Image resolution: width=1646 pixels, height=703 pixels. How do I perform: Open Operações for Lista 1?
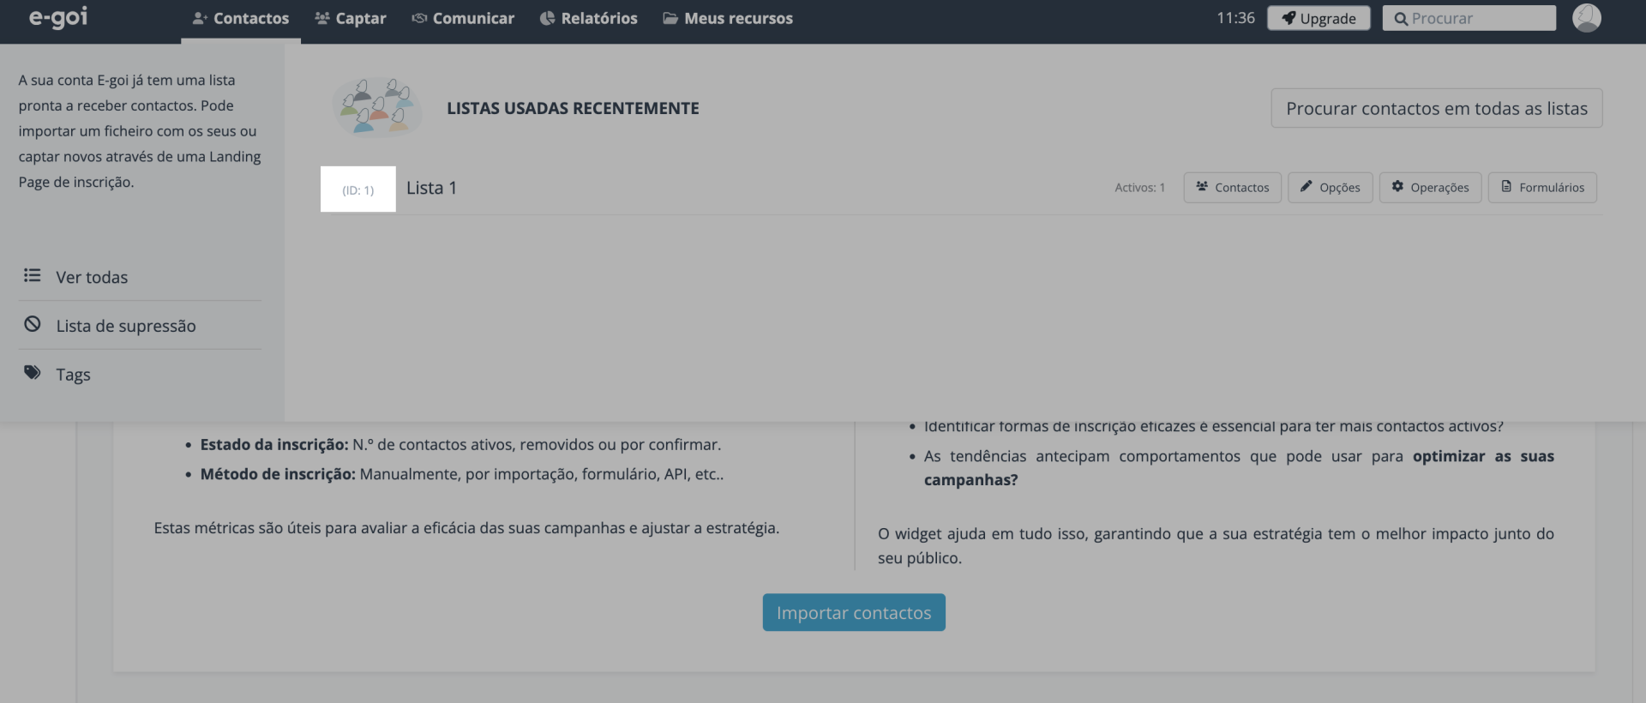1430,188
